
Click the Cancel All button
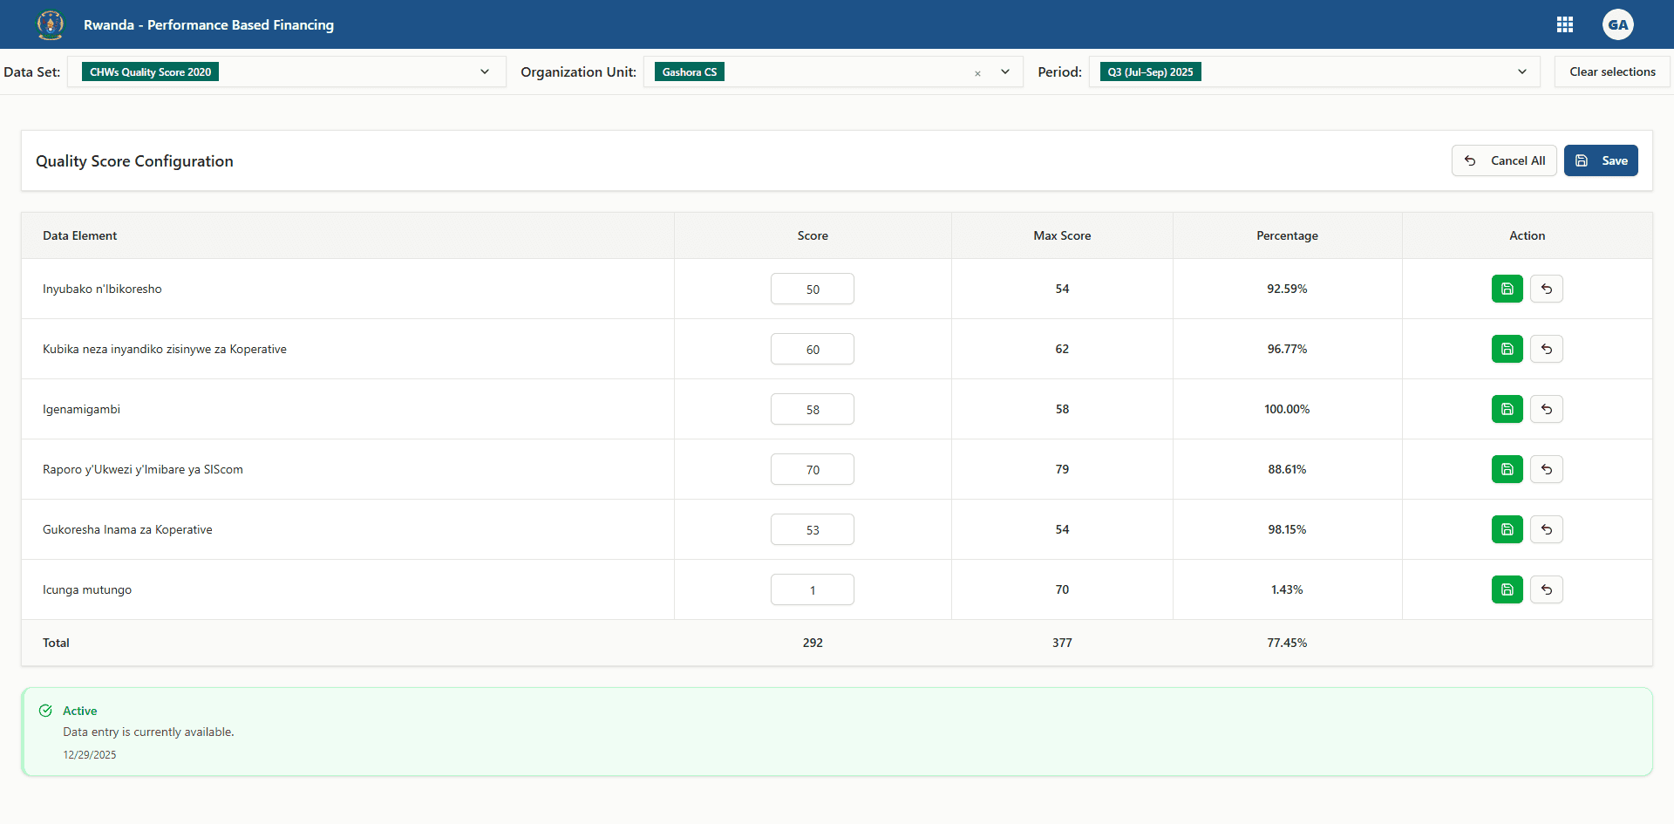click(1504, 160)
